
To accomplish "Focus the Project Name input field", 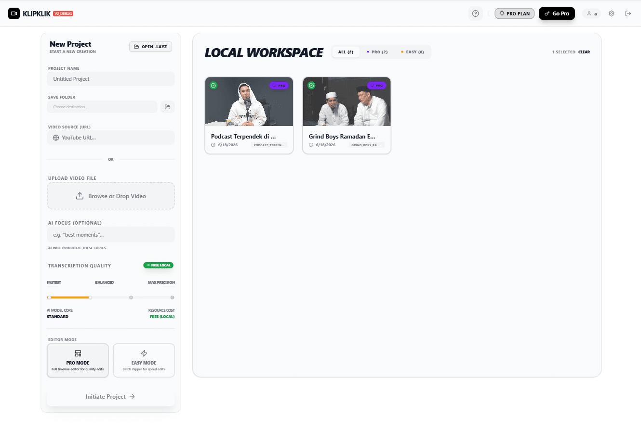I will tap(111, 79).
